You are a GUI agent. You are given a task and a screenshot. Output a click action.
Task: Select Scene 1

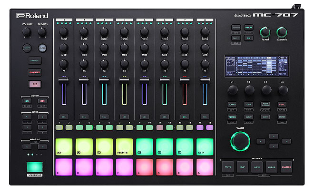[x=27, y=116]
